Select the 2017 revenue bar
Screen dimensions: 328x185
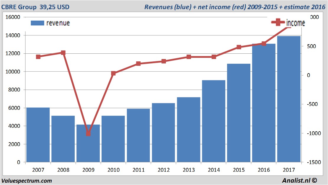(x=289, y=99)
